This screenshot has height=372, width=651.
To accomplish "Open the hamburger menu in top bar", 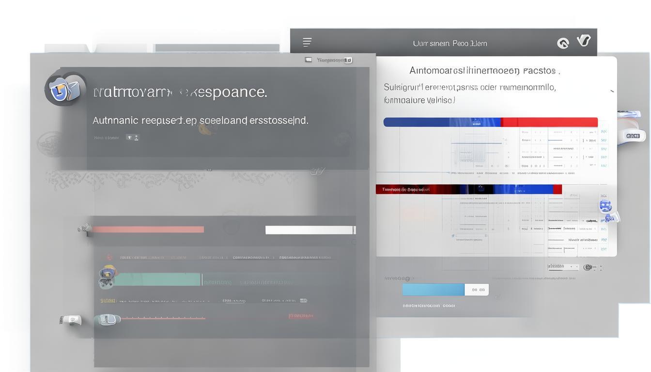I will tap(307, 43).
